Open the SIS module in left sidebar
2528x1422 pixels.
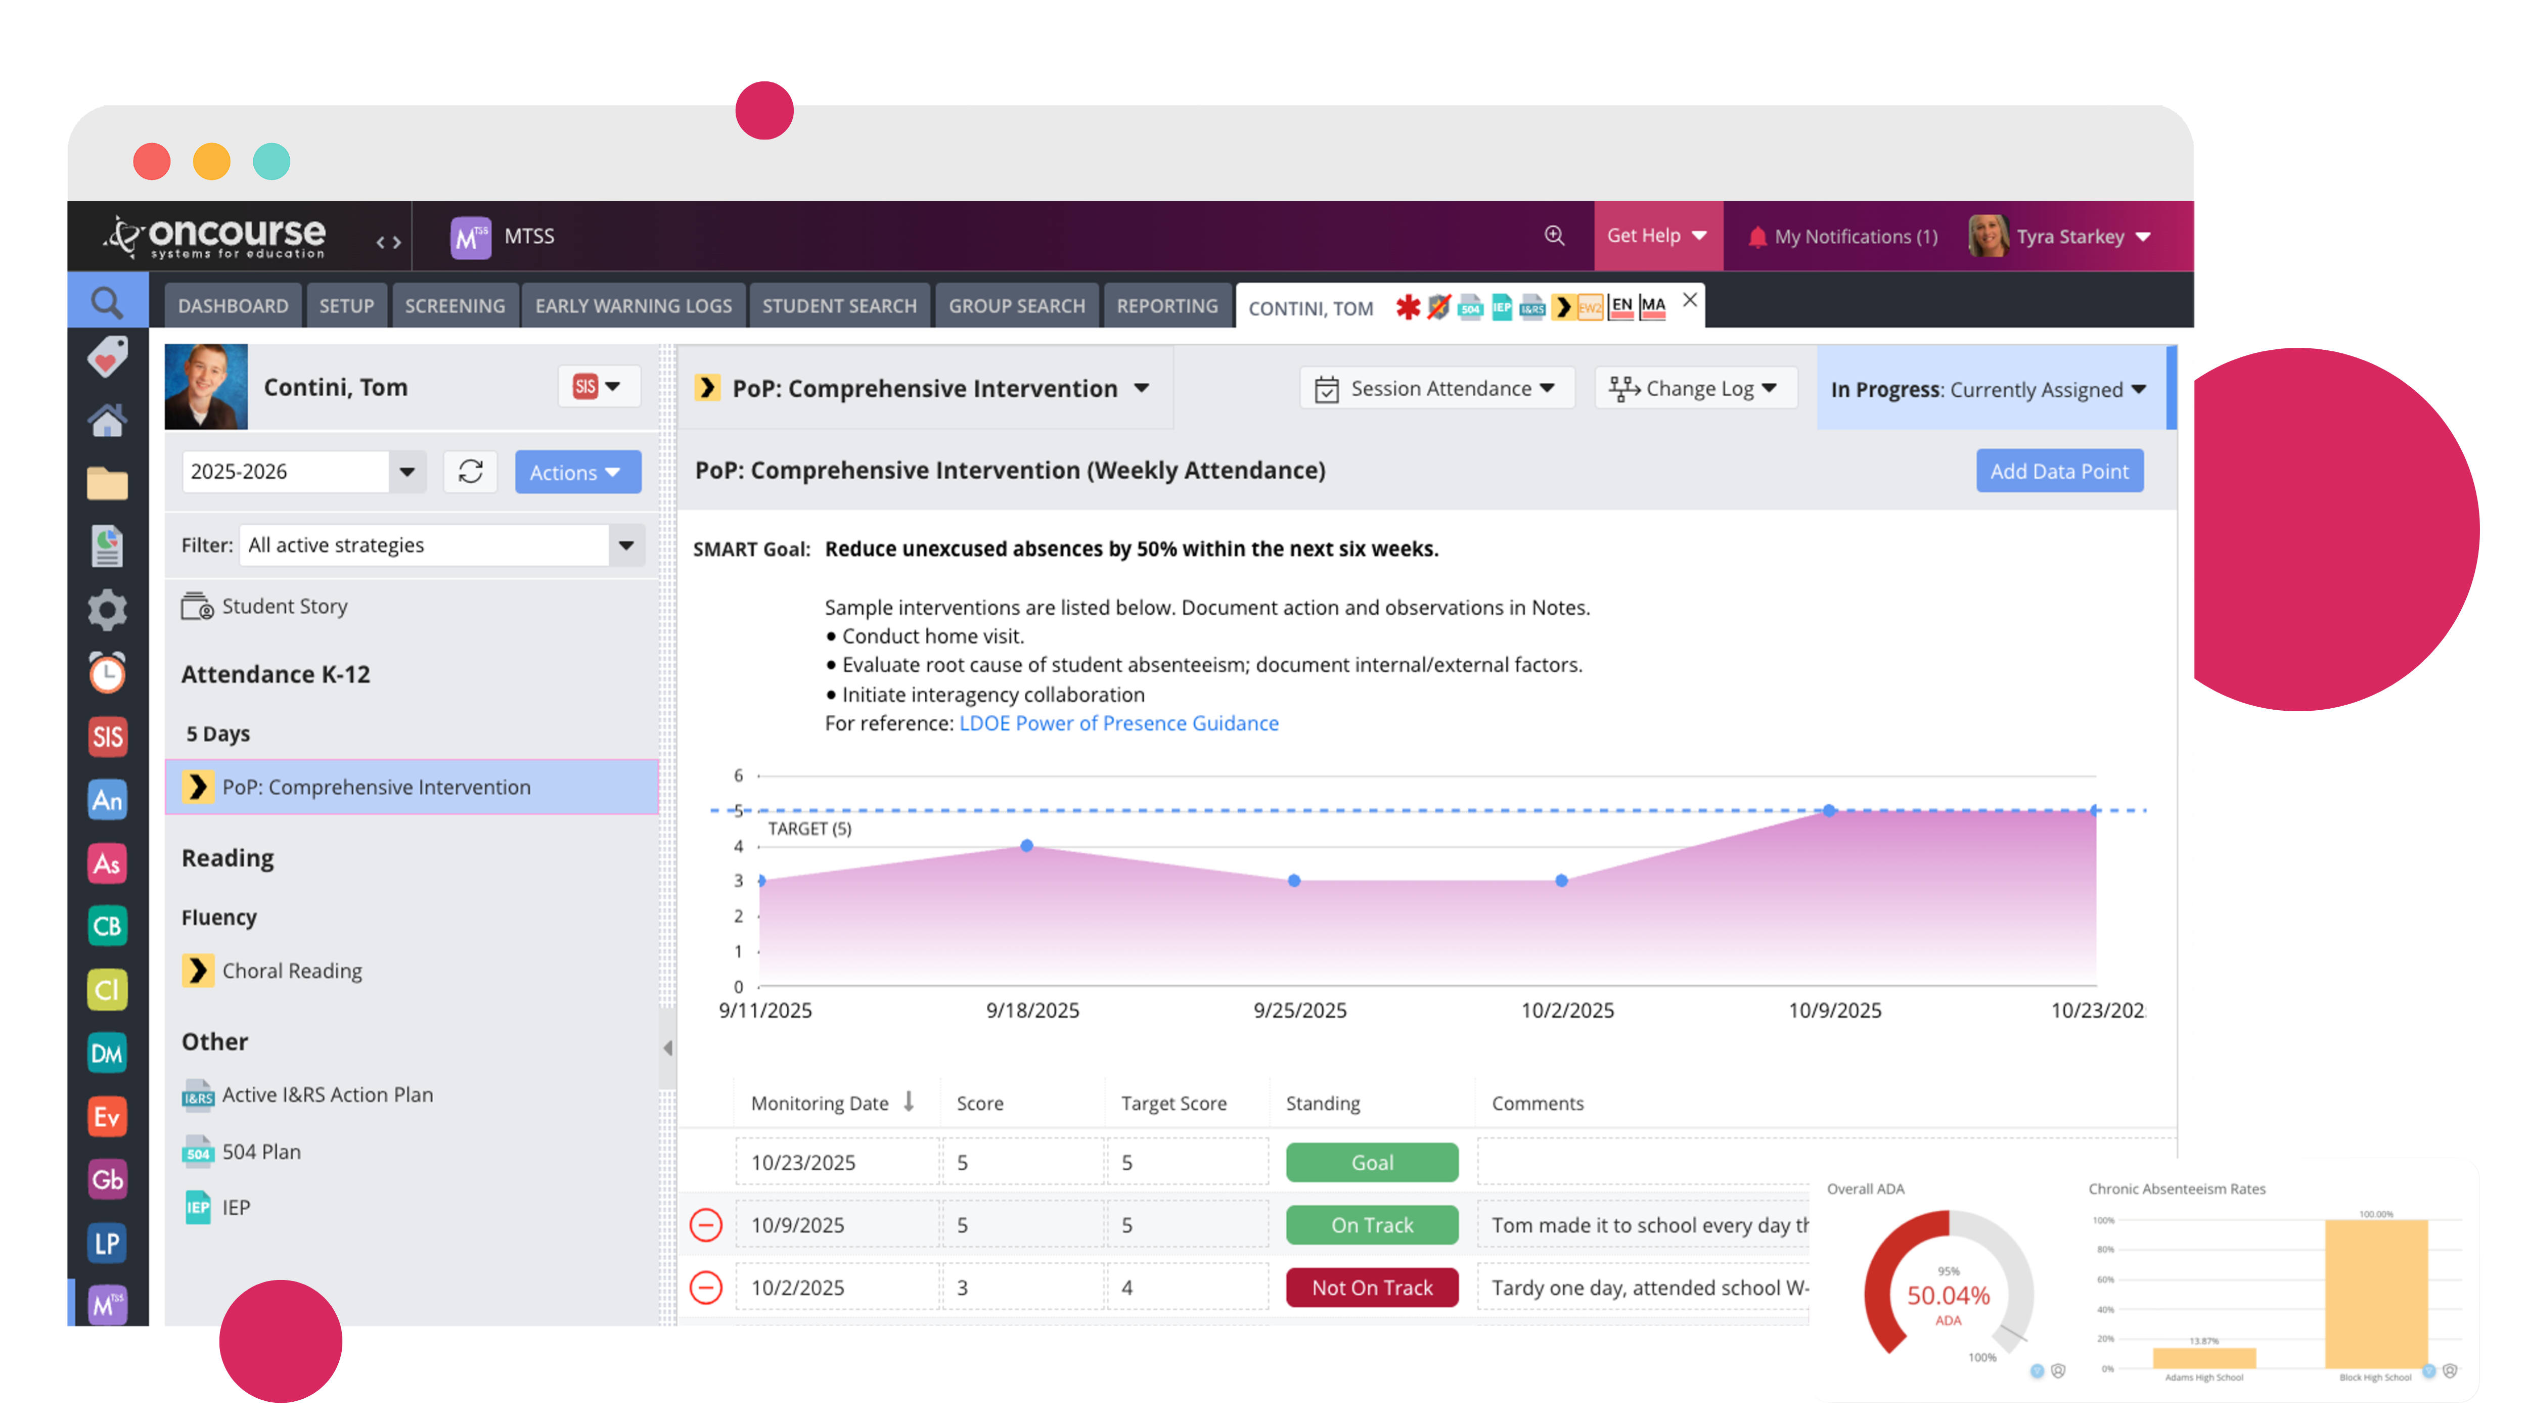coord(107,737)
